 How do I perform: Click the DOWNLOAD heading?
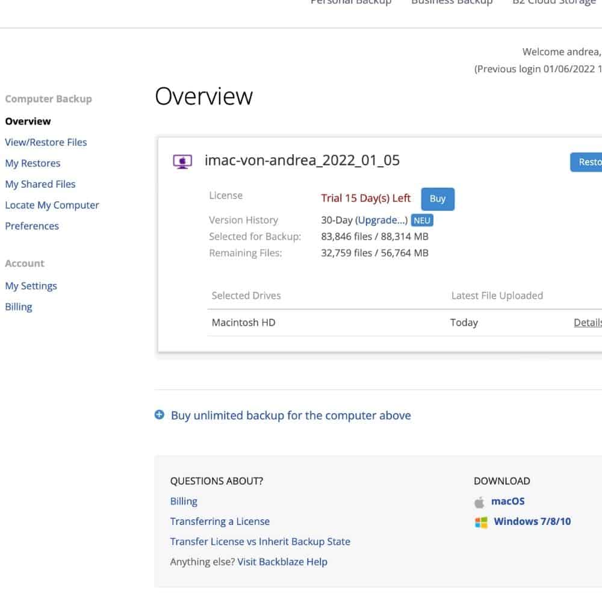pos(502,481)
